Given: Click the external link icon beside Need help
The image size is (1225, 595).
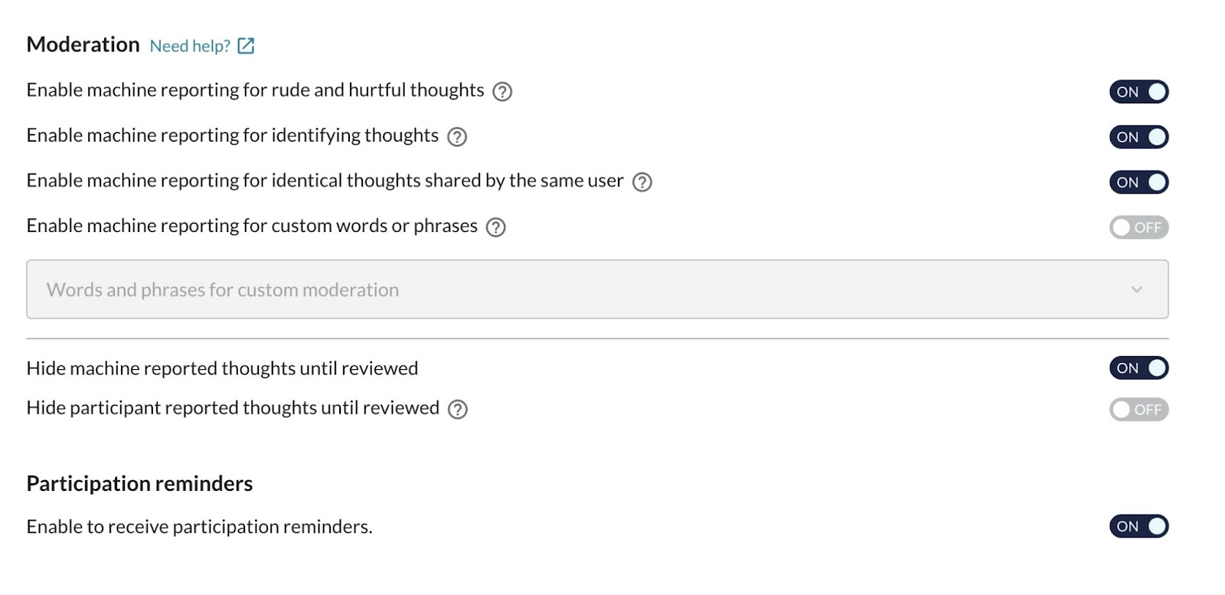Looking at the screenshot, I should point(246,46).
